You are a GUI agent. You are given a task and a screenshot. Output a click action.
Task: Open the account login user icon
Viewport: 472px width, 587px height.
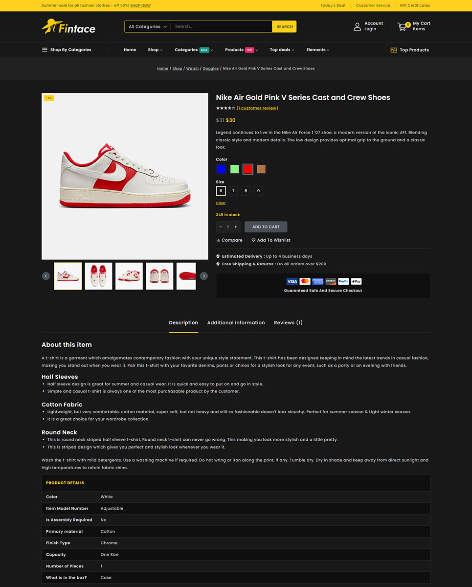click(x=357, y=26)
